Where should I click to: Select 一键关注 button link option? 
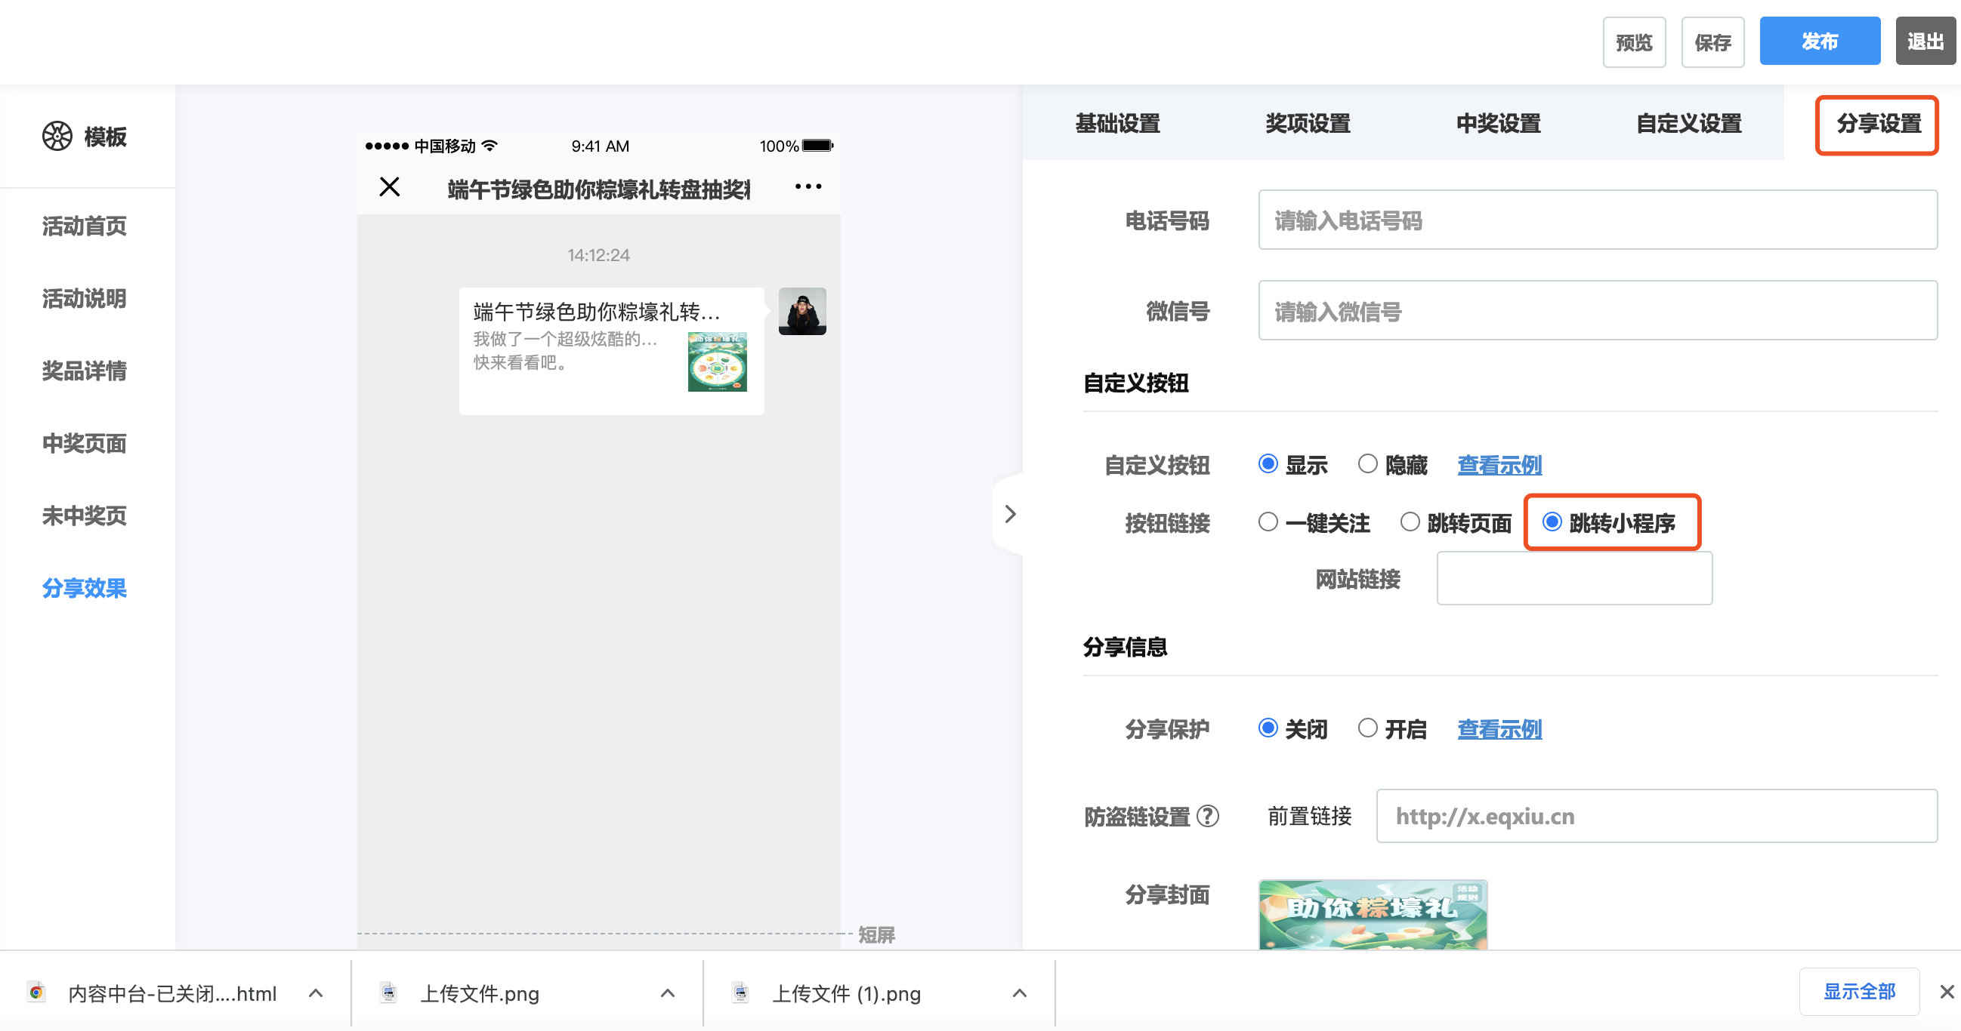[1268, 522]
